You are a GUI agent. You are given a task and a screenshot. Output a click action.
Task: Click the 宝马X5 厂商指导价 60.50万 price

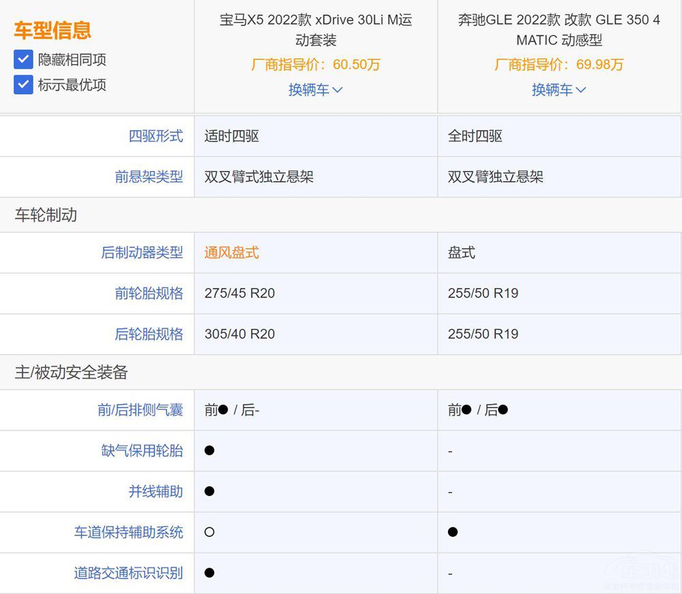[x=315, y=65]
